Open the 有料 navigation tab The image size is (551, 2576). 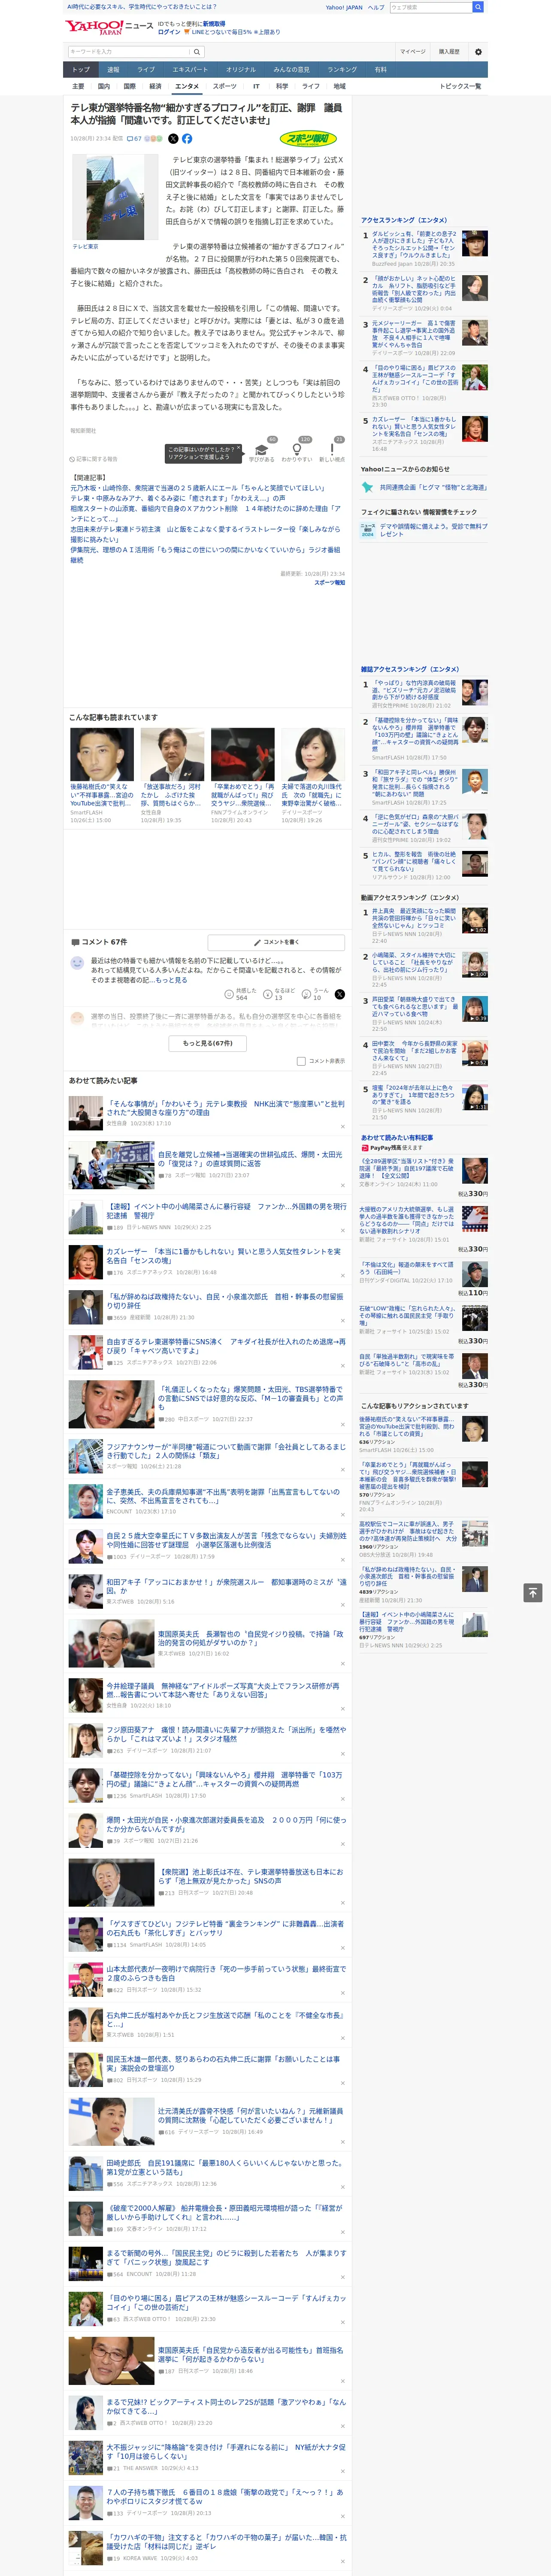pyautogui.click(x=381, y=70)
